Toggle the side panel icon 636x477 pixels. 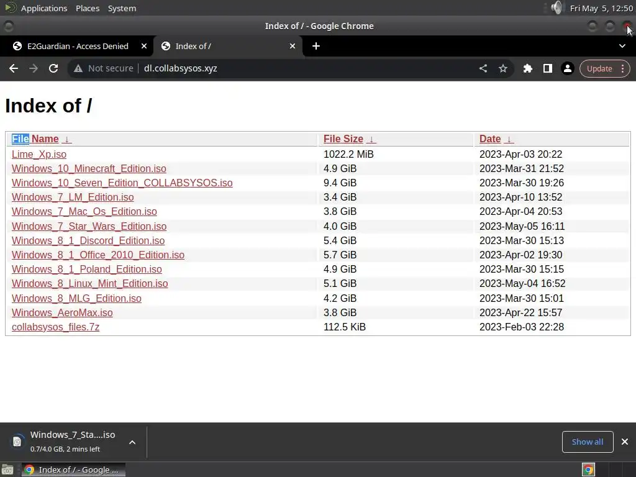coord(548,68)
